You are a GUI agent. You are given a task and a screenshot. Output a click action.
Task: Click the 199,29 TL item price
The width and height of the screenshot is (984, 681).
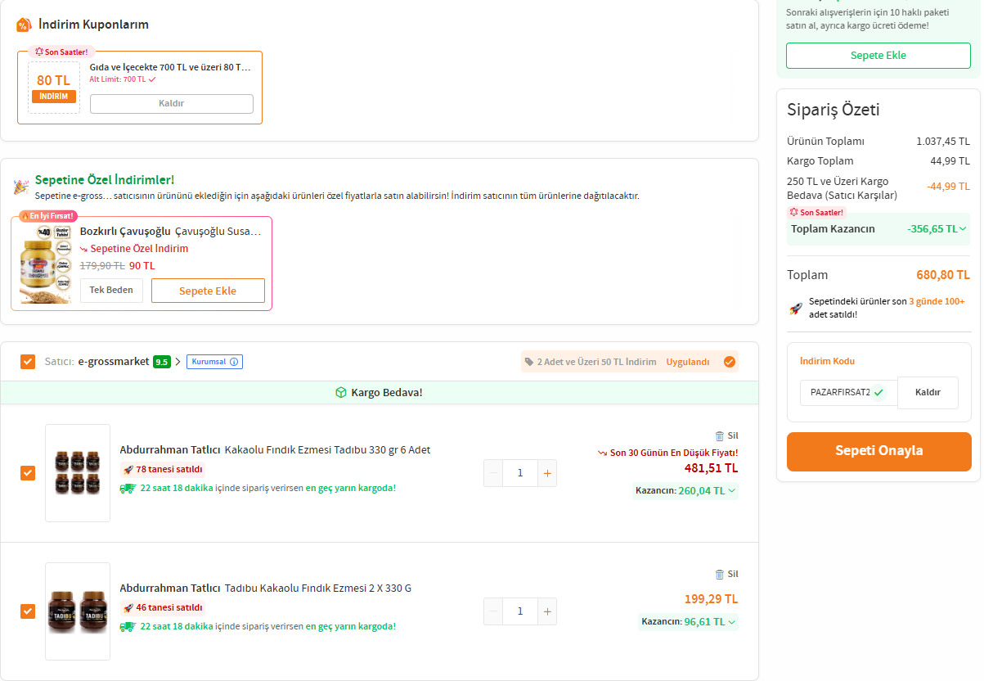point(711,599)
